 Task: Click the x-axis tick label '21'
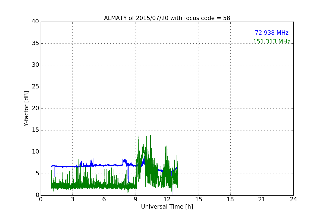point(262,199)
